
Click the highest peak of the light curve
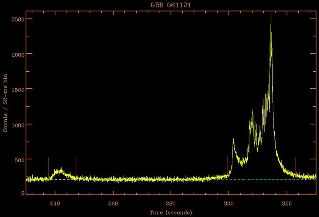point(271,14)
